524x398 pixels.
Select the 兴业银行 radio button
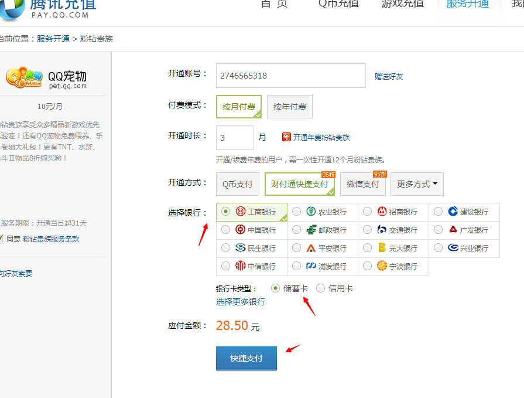(x=438, y=247)
